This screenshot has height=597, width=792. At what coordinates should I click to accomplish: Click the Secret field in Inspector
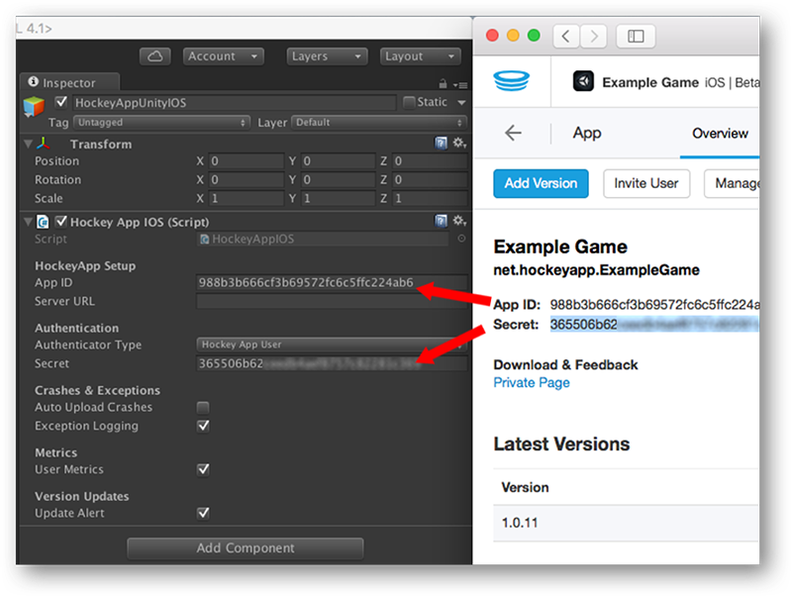[332, 363]
